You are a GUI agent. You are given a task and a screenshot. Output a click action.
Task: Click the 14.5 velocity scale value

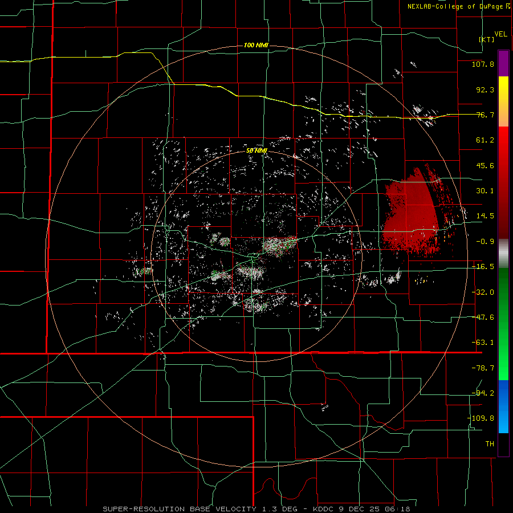(x=485, y=215)
